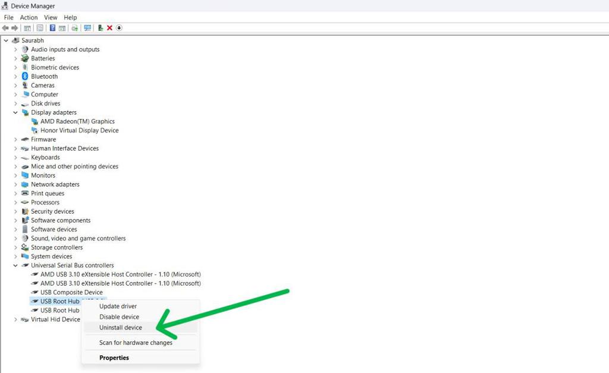Viewport: 609px width, 373px height.
Task: Click the Print queues printer icon
Action: 25,193
